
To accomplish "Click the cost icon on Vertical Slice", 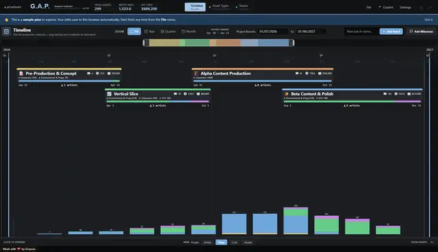I will click(198, 94).
